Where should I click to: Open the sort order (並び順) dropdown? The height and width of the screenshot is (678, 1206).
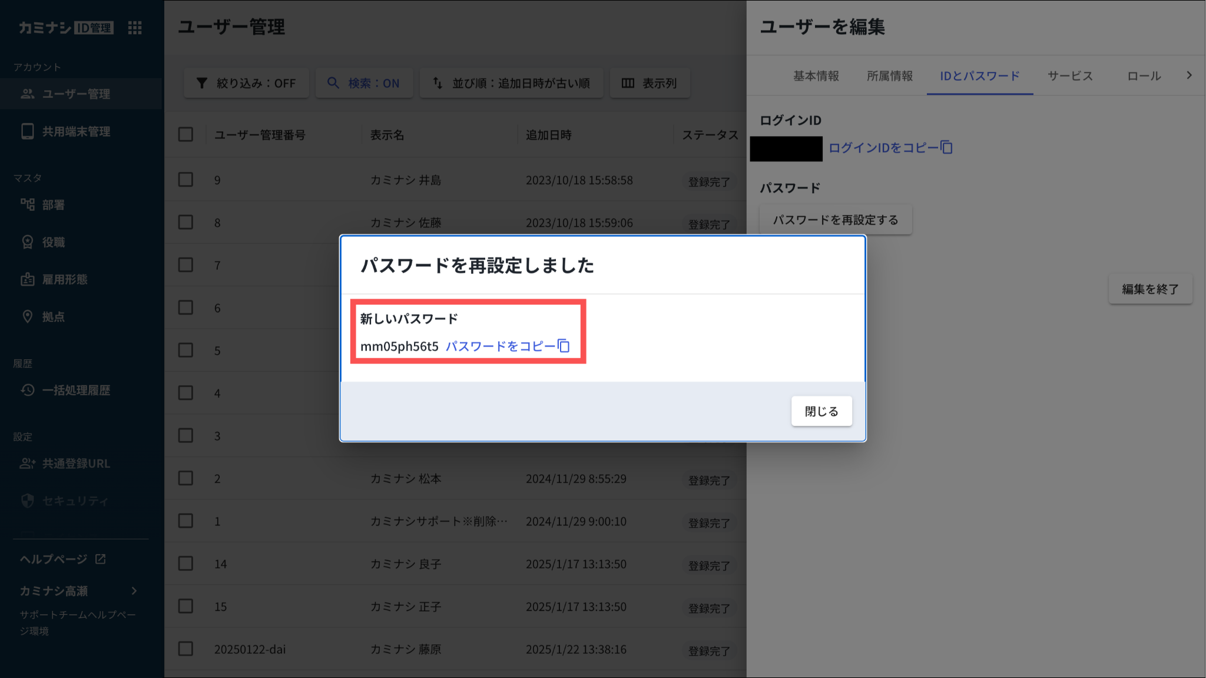pyautogui.click(x=511, y=83)
